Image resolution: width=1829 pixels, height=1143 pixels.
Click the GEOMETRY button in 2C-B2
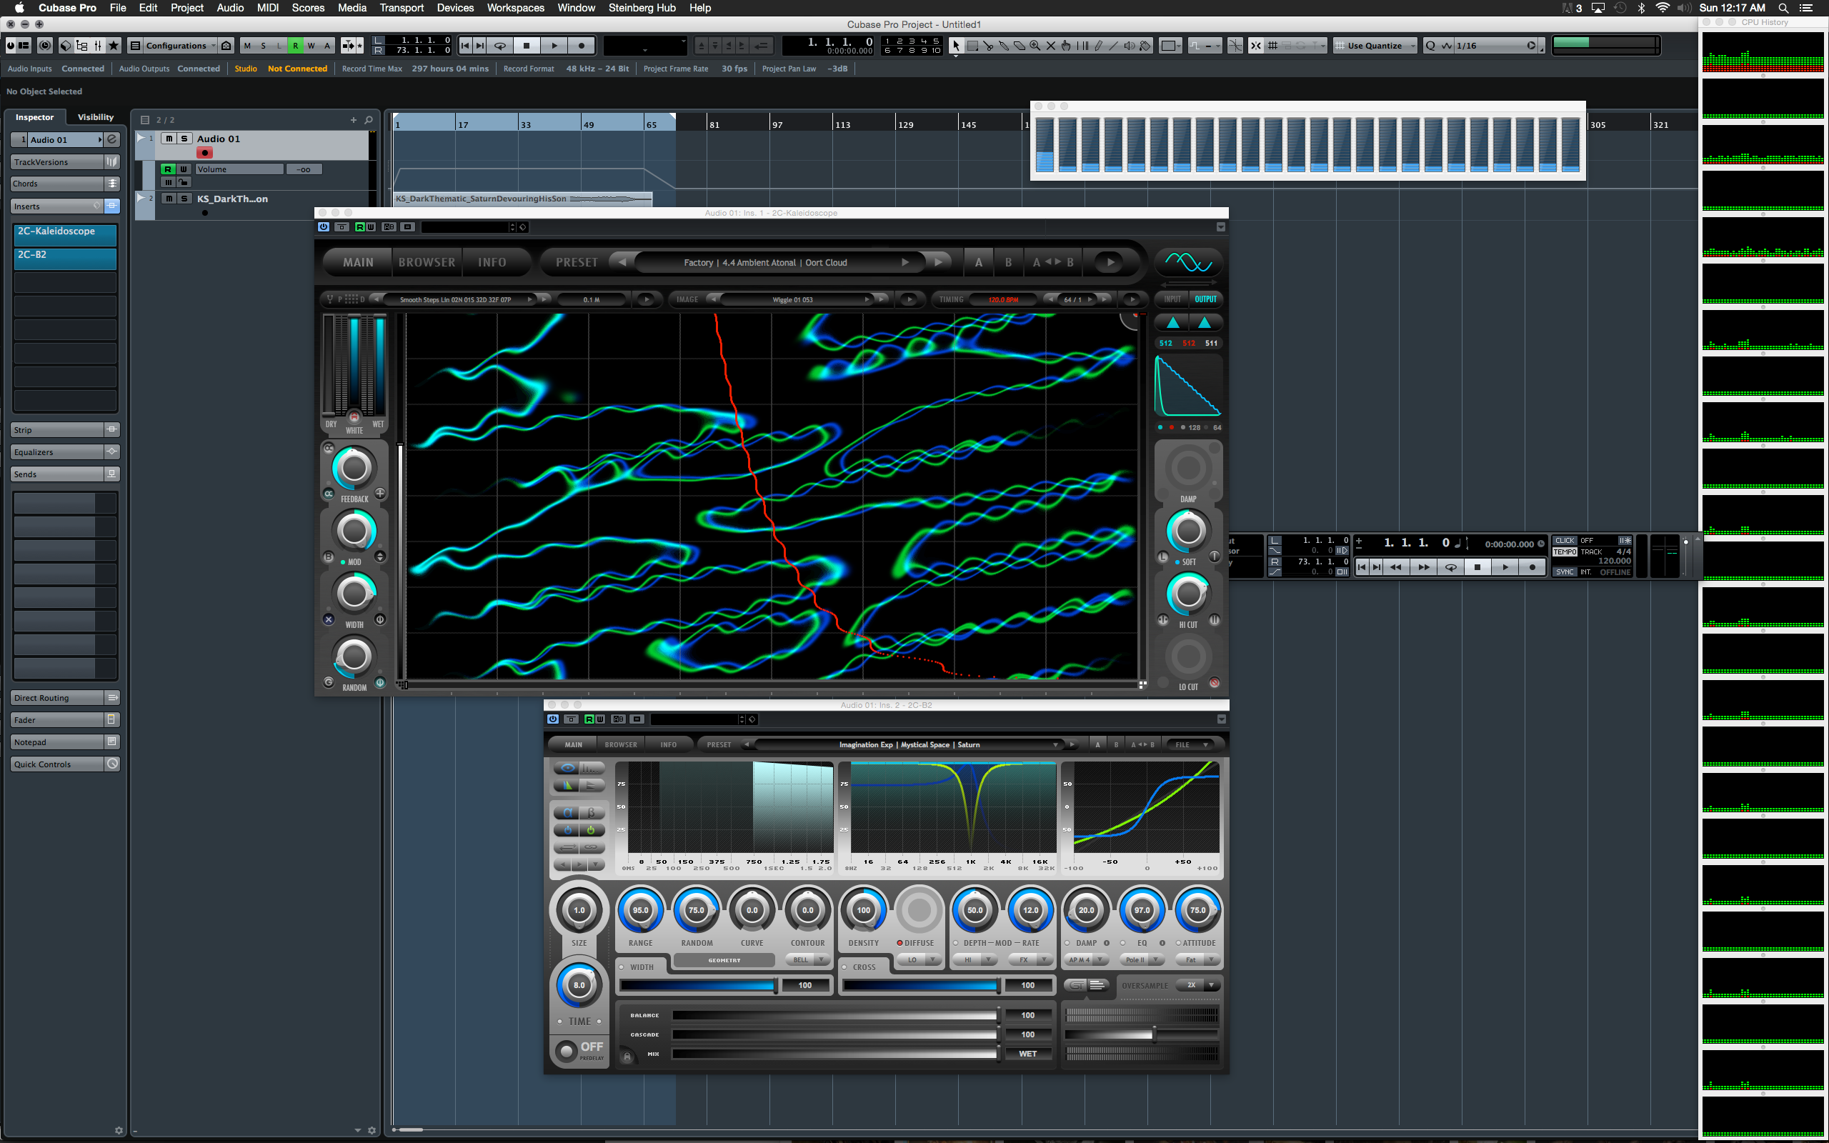click(x=724, y=960)
